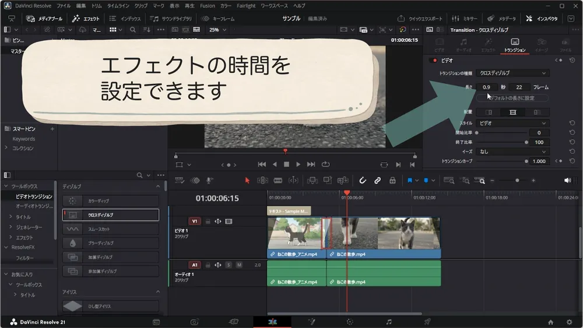Adjust the 終了比率 slider
Viewport: 583px width, 328px height.
click(501, 142)
